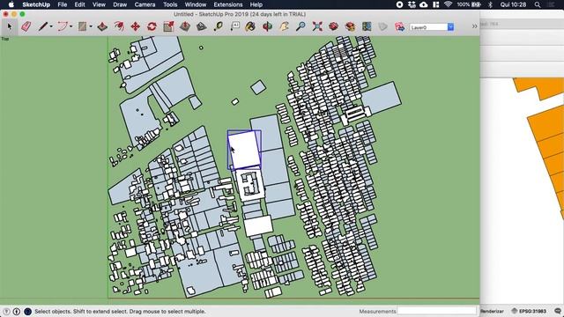This screenshot has height=317, width=564.
Task: Select the Text label tool
Action: coord(234,26)
